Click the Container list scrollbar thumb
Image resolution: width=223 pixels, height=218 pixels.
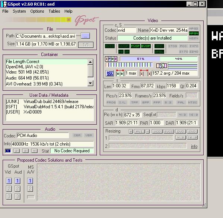(90, 71)
